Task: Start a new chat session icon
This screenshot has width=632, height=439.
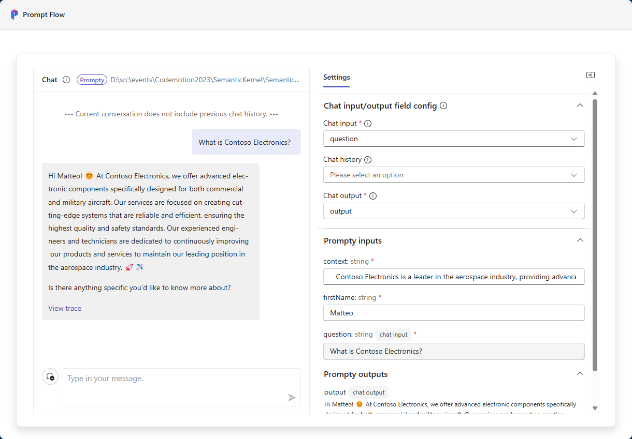Action: coord(50,376)
